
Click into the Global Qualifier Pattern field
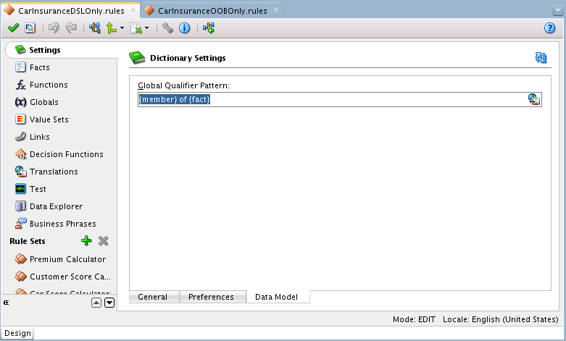coord(339,99)
